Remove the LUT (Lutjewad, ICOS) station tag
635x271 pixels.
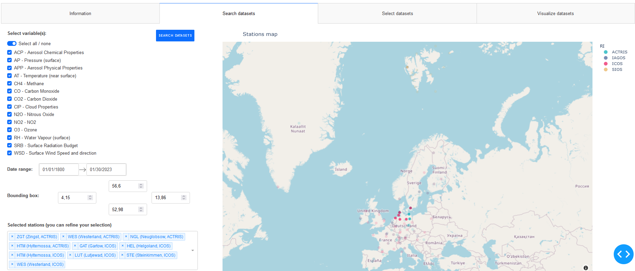point(70,255)
